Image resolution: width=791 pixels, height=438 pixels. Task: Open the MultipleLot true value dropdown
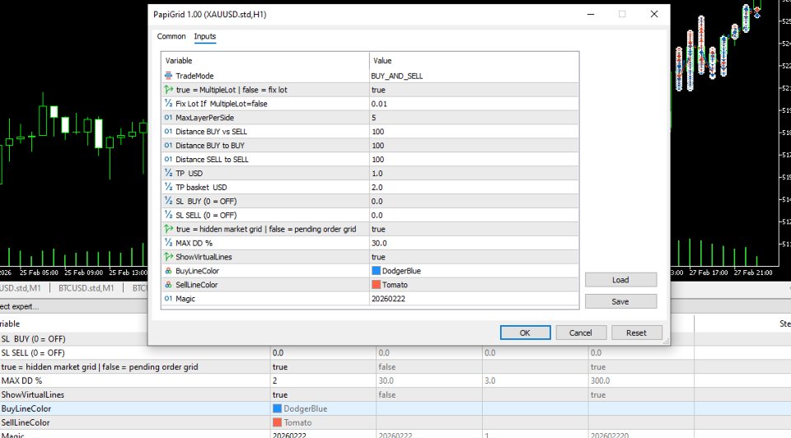pyautogui.click(x=475, y=90)
